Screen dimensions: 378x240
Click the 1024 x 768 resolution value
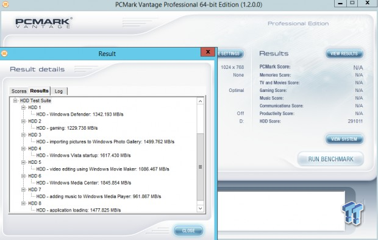pyautogui.click(x=232, y=67)
